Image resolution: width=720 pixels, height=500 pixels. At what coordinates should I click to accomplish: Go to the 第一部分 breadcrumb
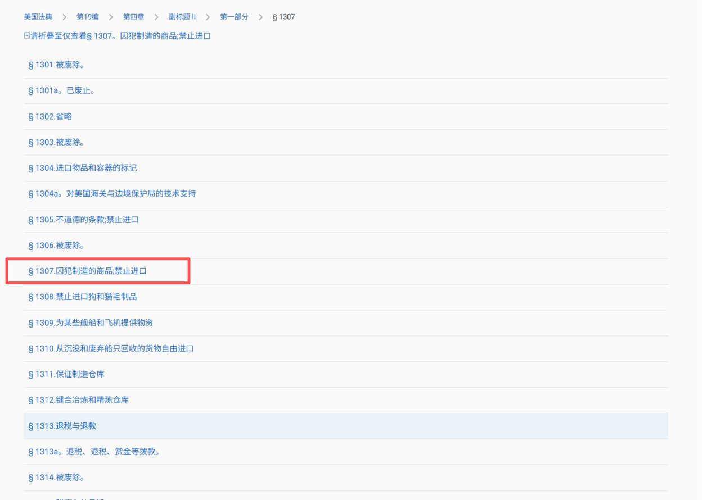pyautogui.click(x=234, y=17)
